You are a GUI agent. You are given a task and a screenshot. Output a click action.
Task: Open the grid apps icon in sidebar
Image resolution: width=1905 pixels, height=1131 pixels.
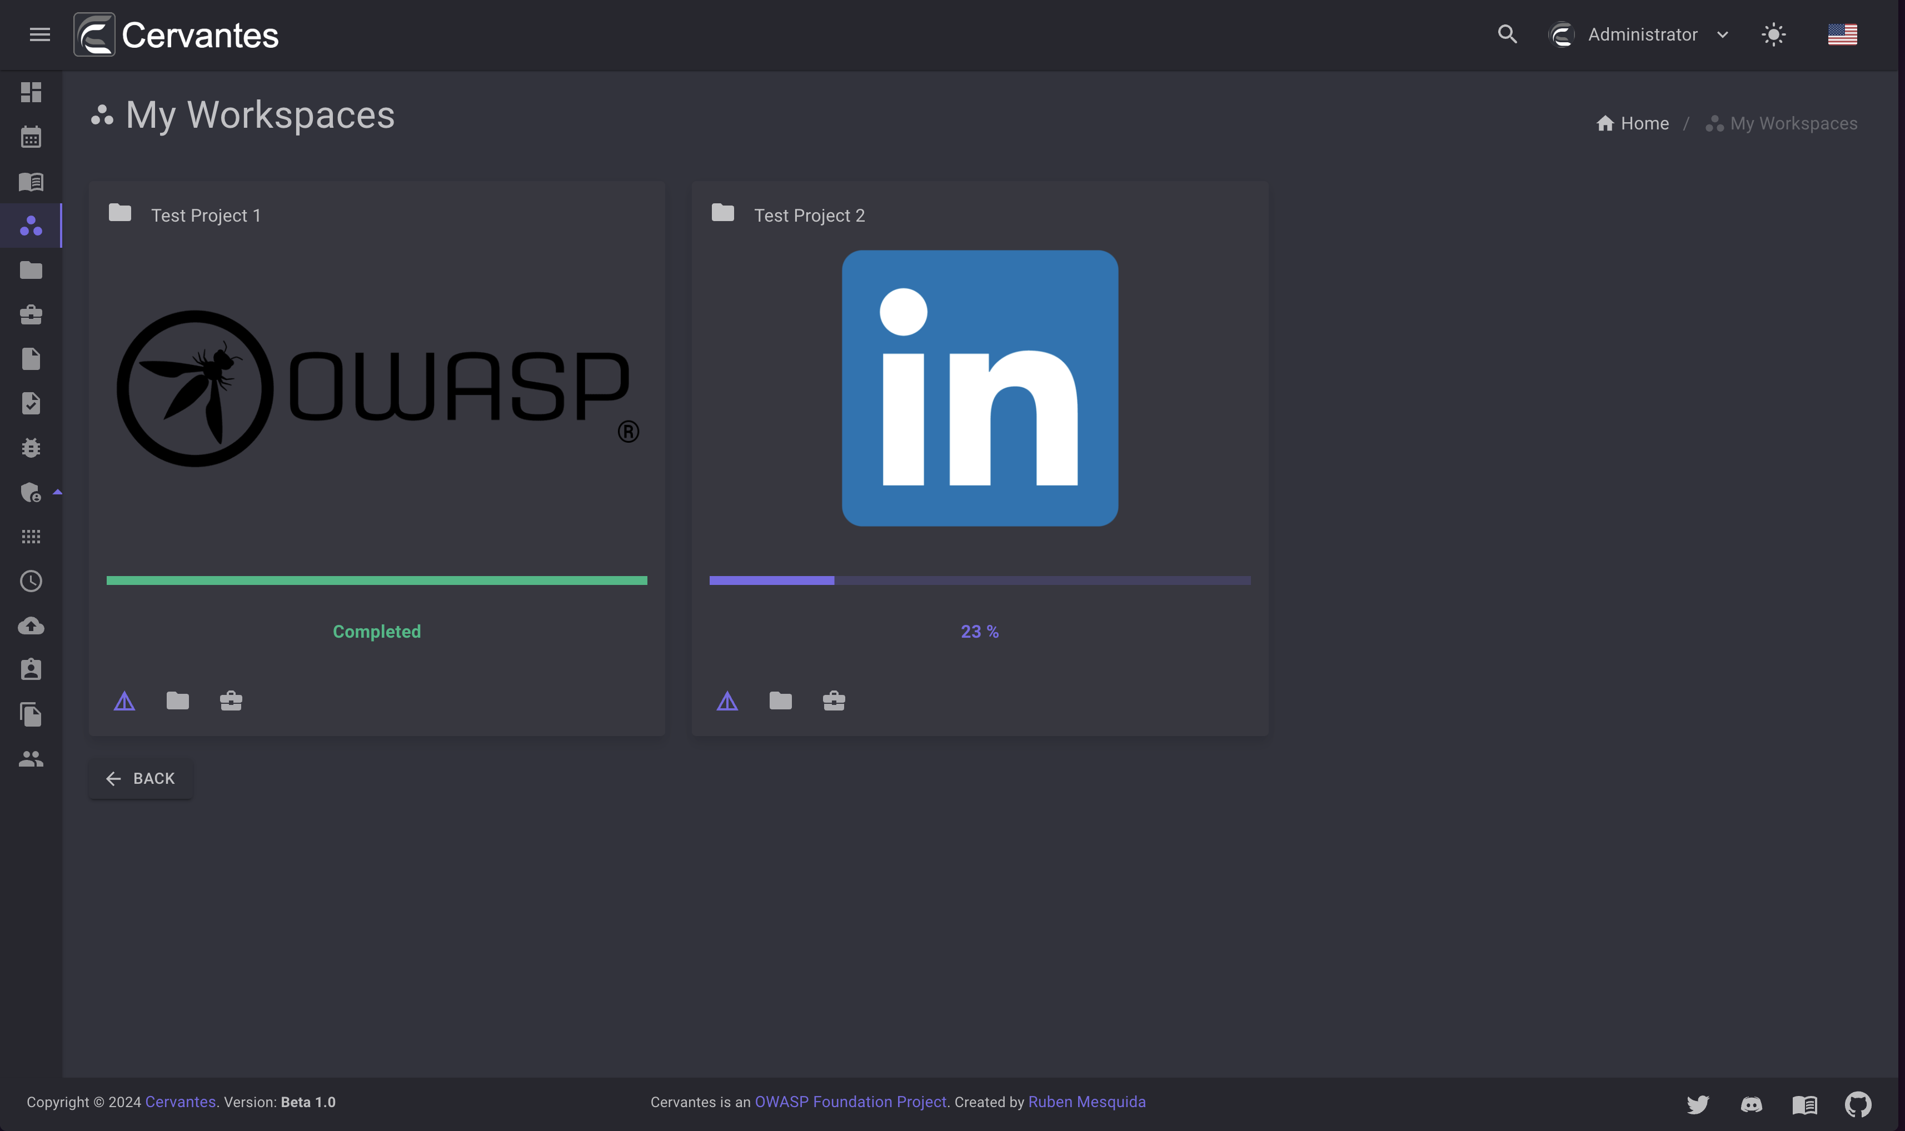pyautogui.click(x=31, y=537)
